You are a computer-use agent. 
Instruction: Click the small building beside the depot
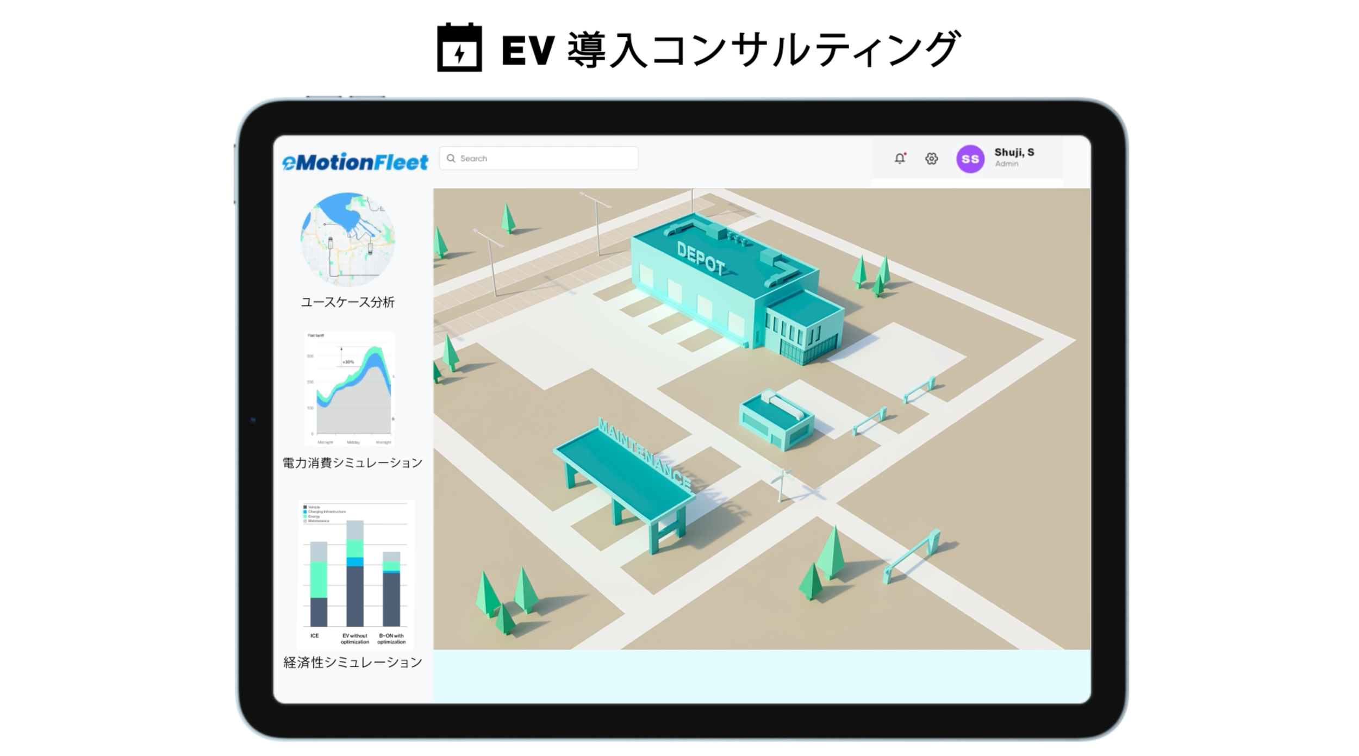[776, 421]
